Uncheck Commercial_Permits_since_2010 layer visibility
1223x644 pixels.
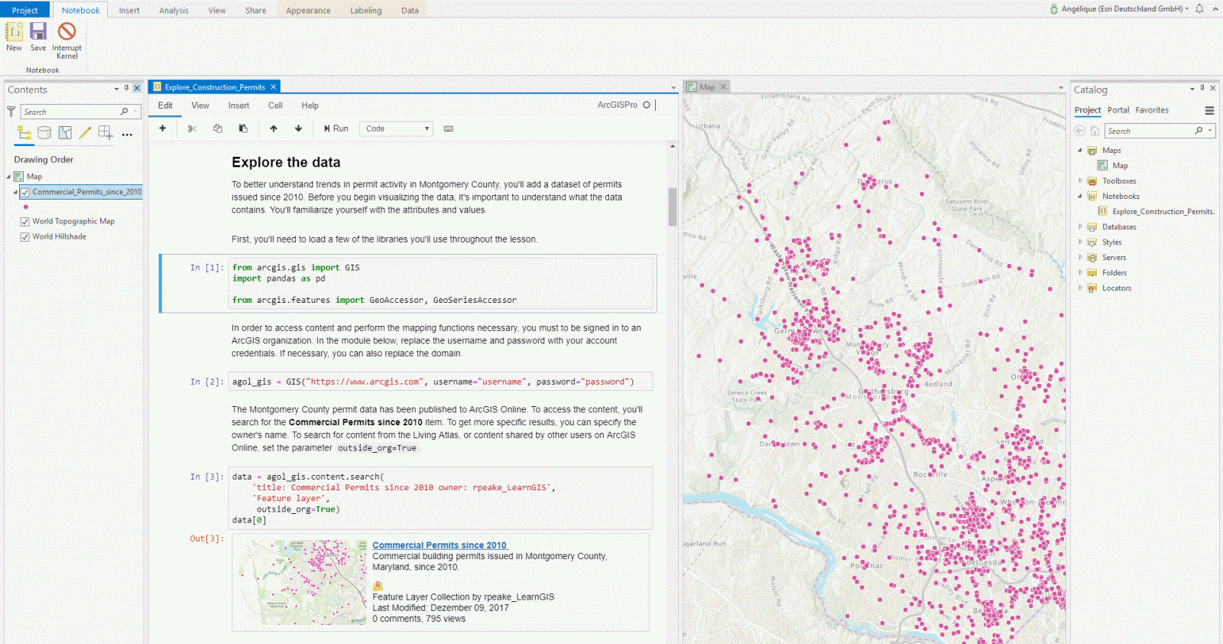(x=25, y=192)
